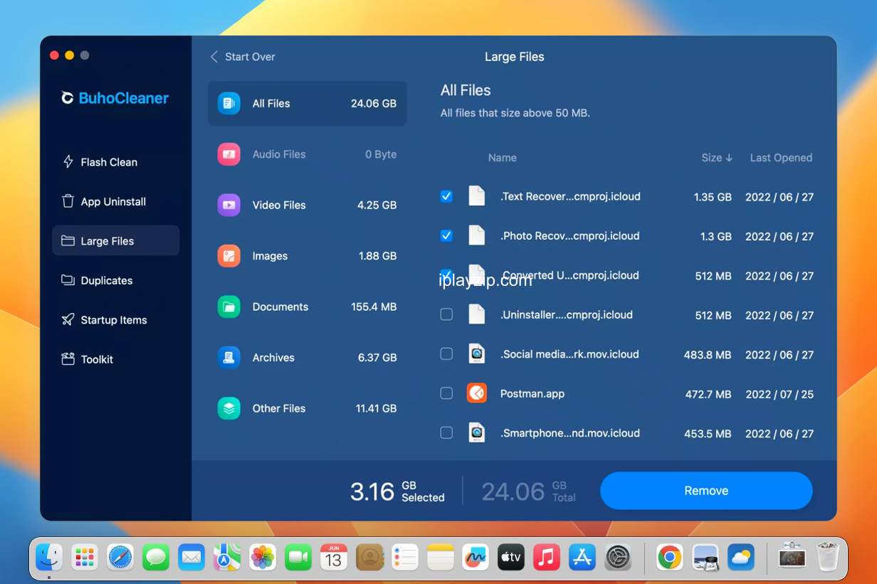Click file name Postman.app
This screenshot has height=584, width=877.
tap(532, 393)
